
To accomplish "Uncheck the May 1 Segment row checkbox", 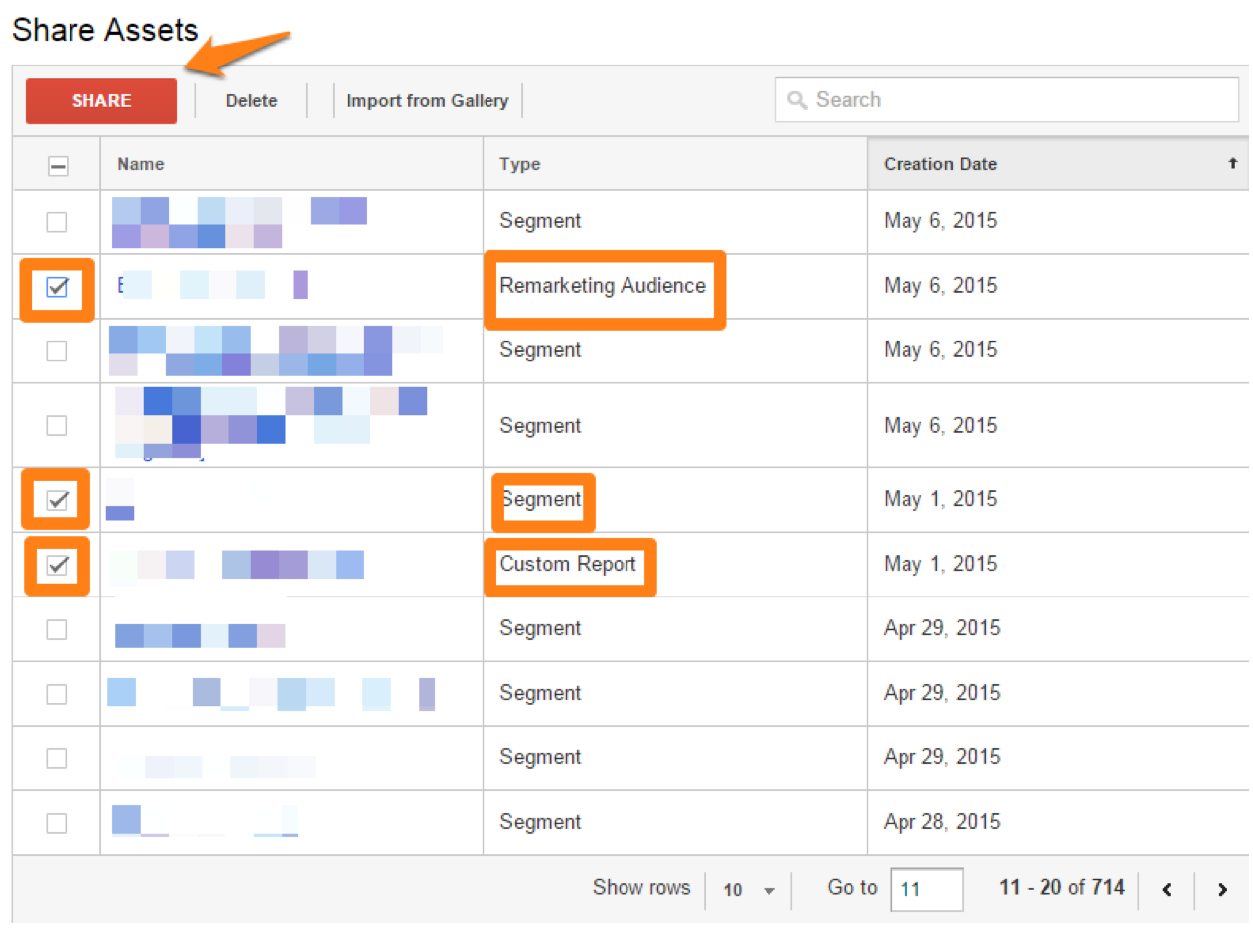I will coord(57,500).
